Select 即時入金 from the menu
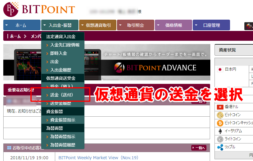The height and width of the screenshot is (161, 253). [x=63, y=53]
